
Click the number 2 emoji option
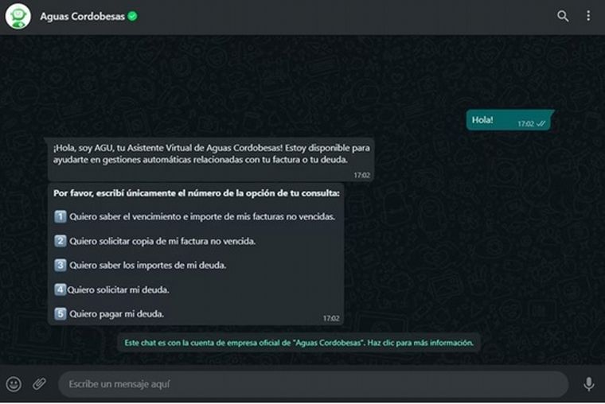point(60,241)
